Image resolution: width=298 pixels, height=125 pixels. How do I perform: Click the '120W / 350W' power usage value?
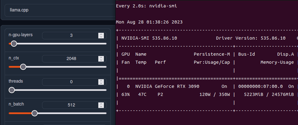(x=215, y=95)
